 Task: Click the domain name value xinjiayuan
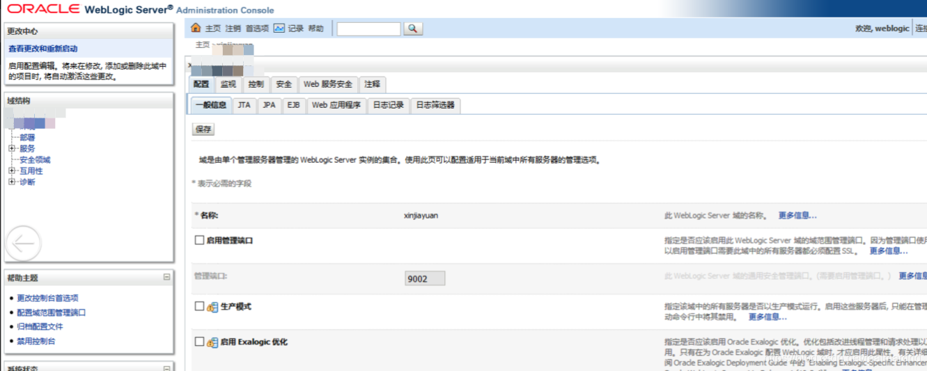421,216
